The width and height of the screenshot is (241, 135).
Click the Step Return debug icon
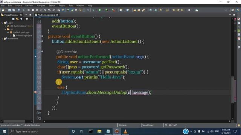coord(53,10)
